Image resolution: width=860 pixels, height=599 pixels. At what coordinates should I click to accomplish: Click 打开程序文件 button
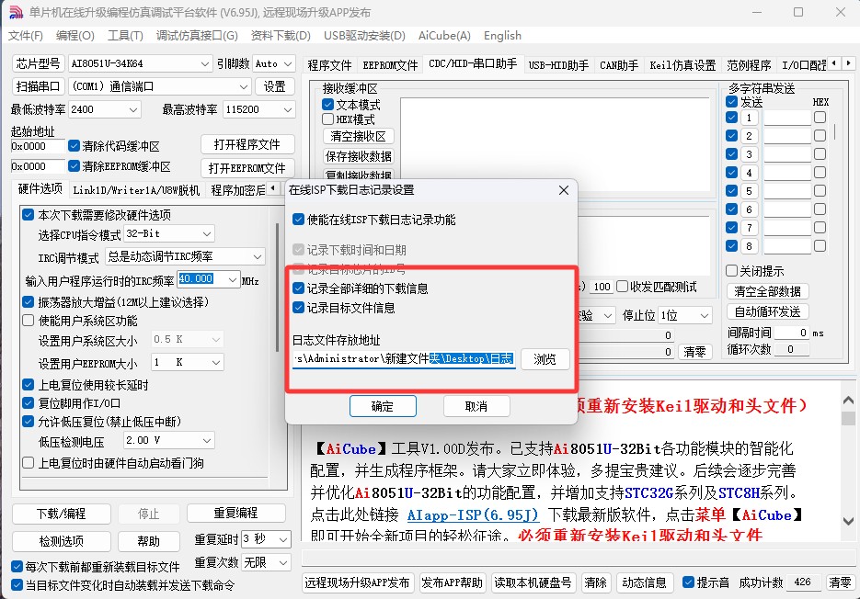tap(247, 144)
